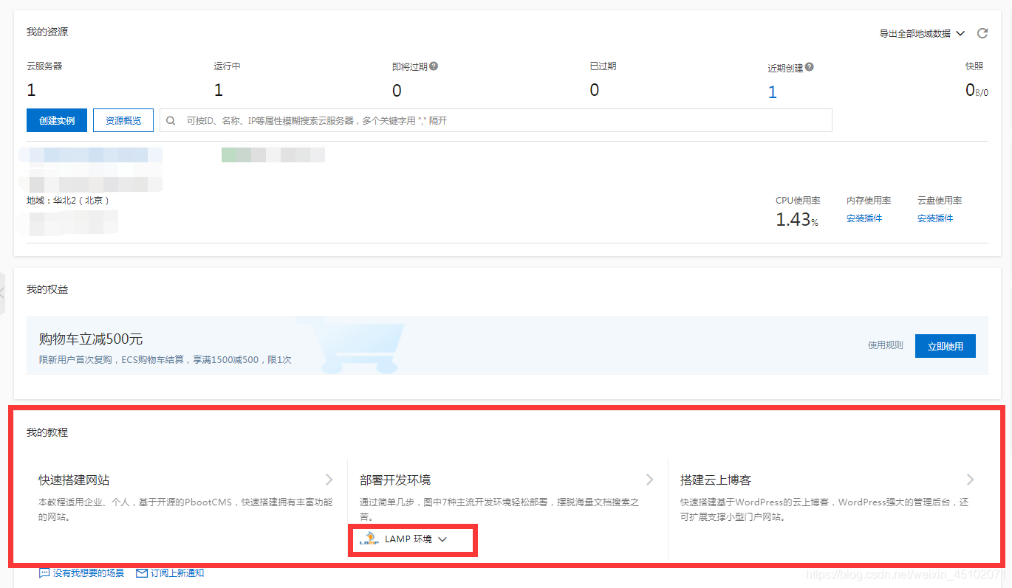Expand the 搭建云上博客 tutorial with its arrow
The height and width of the screenshot is (588, 1012).
[971, 480]
